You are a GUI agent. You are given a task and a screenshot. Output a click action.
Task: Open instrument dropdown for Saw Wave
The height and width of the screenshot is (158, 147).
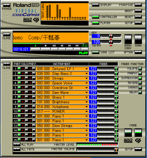tap(86, 93)
